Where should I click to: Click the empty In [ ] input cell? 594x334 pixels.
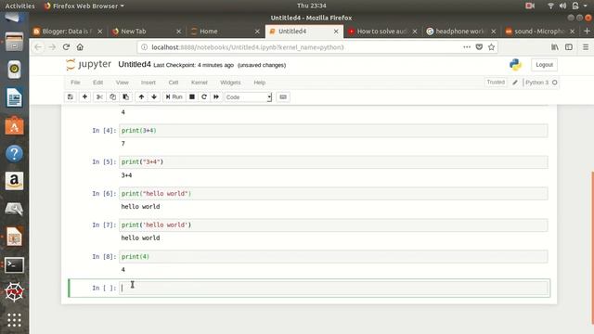point(334,289)
